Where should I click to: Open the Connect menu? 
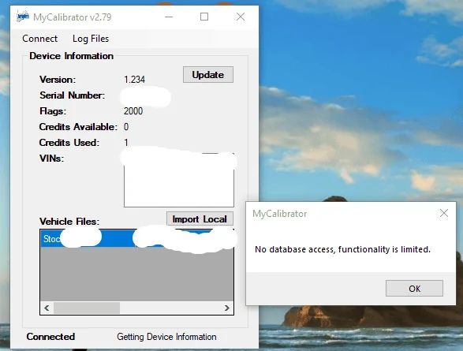40,39
